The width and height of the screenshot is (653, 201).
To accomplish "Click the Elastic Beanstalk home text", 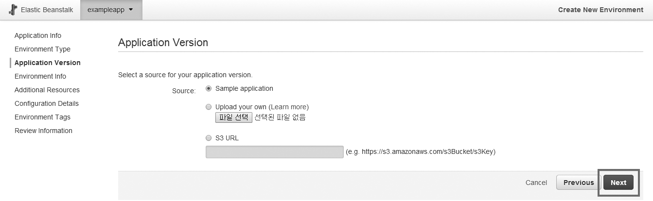I will point(47,10).
